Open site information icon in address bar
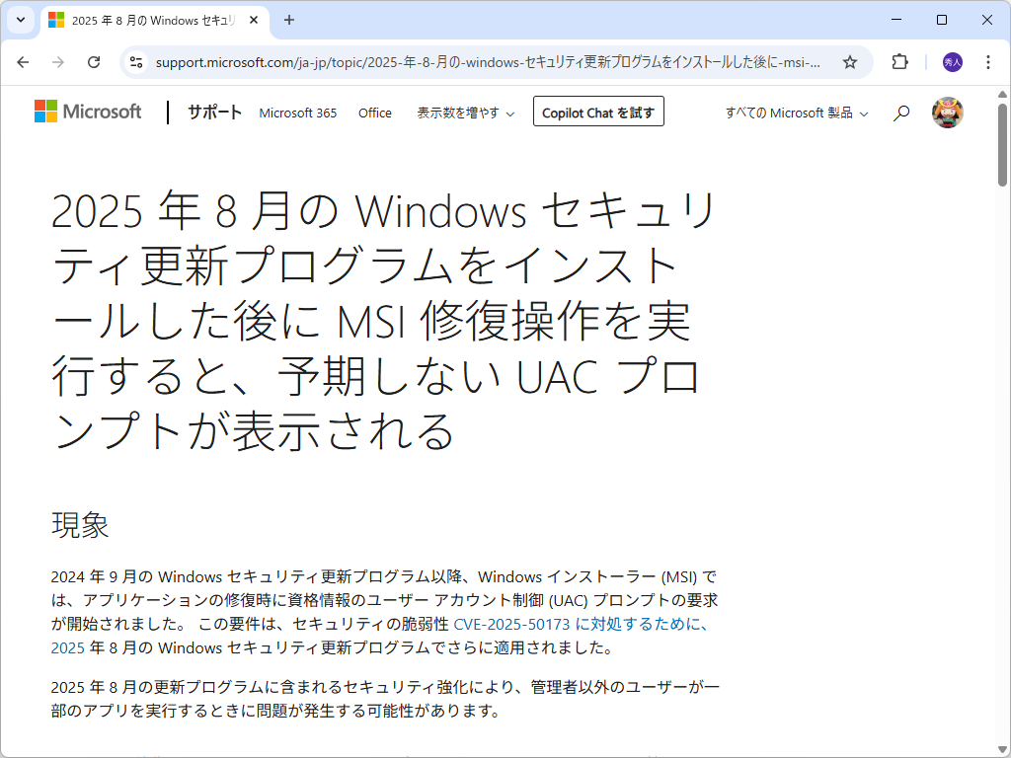This screenshot has height=758, width=1011. point(134,61)
